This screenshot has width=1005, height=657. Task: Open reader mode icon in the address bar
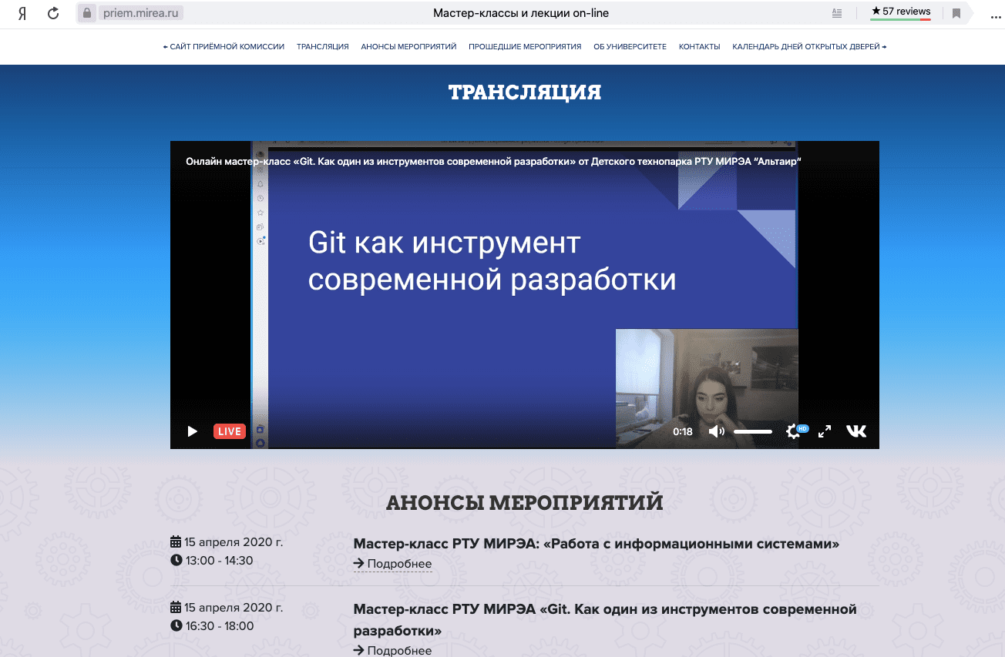pos(837,13)
